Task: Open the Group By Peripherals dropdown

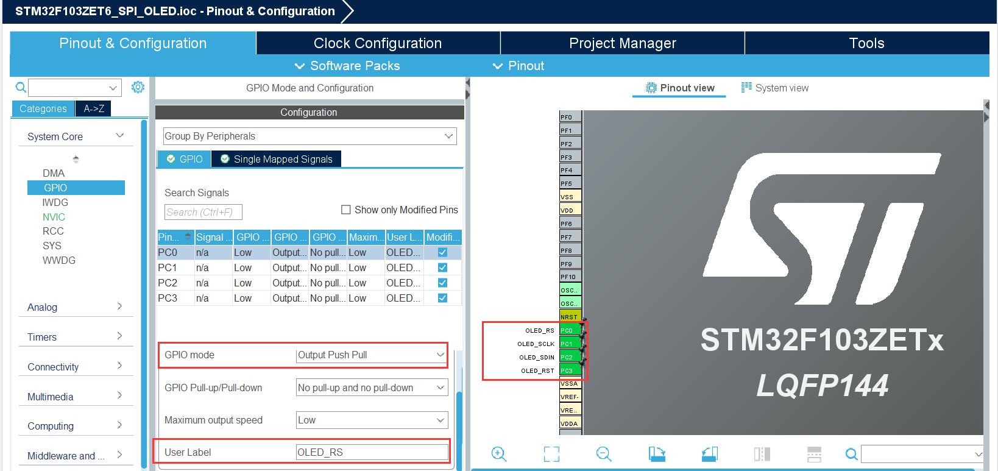Action: pyautogui.click(x=310, y=136)
